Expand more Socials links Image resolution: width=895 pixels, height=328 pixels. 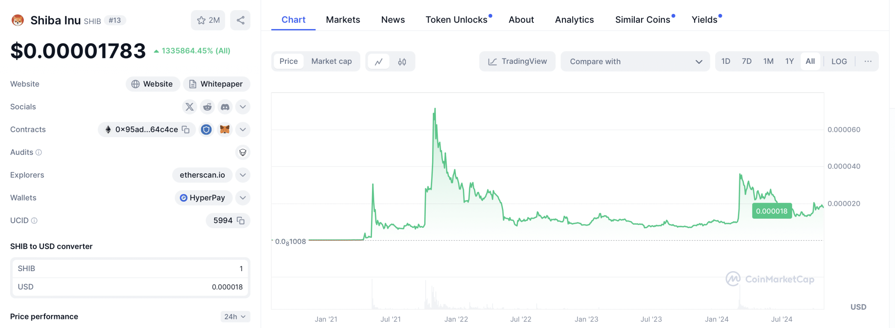(243, 107)
